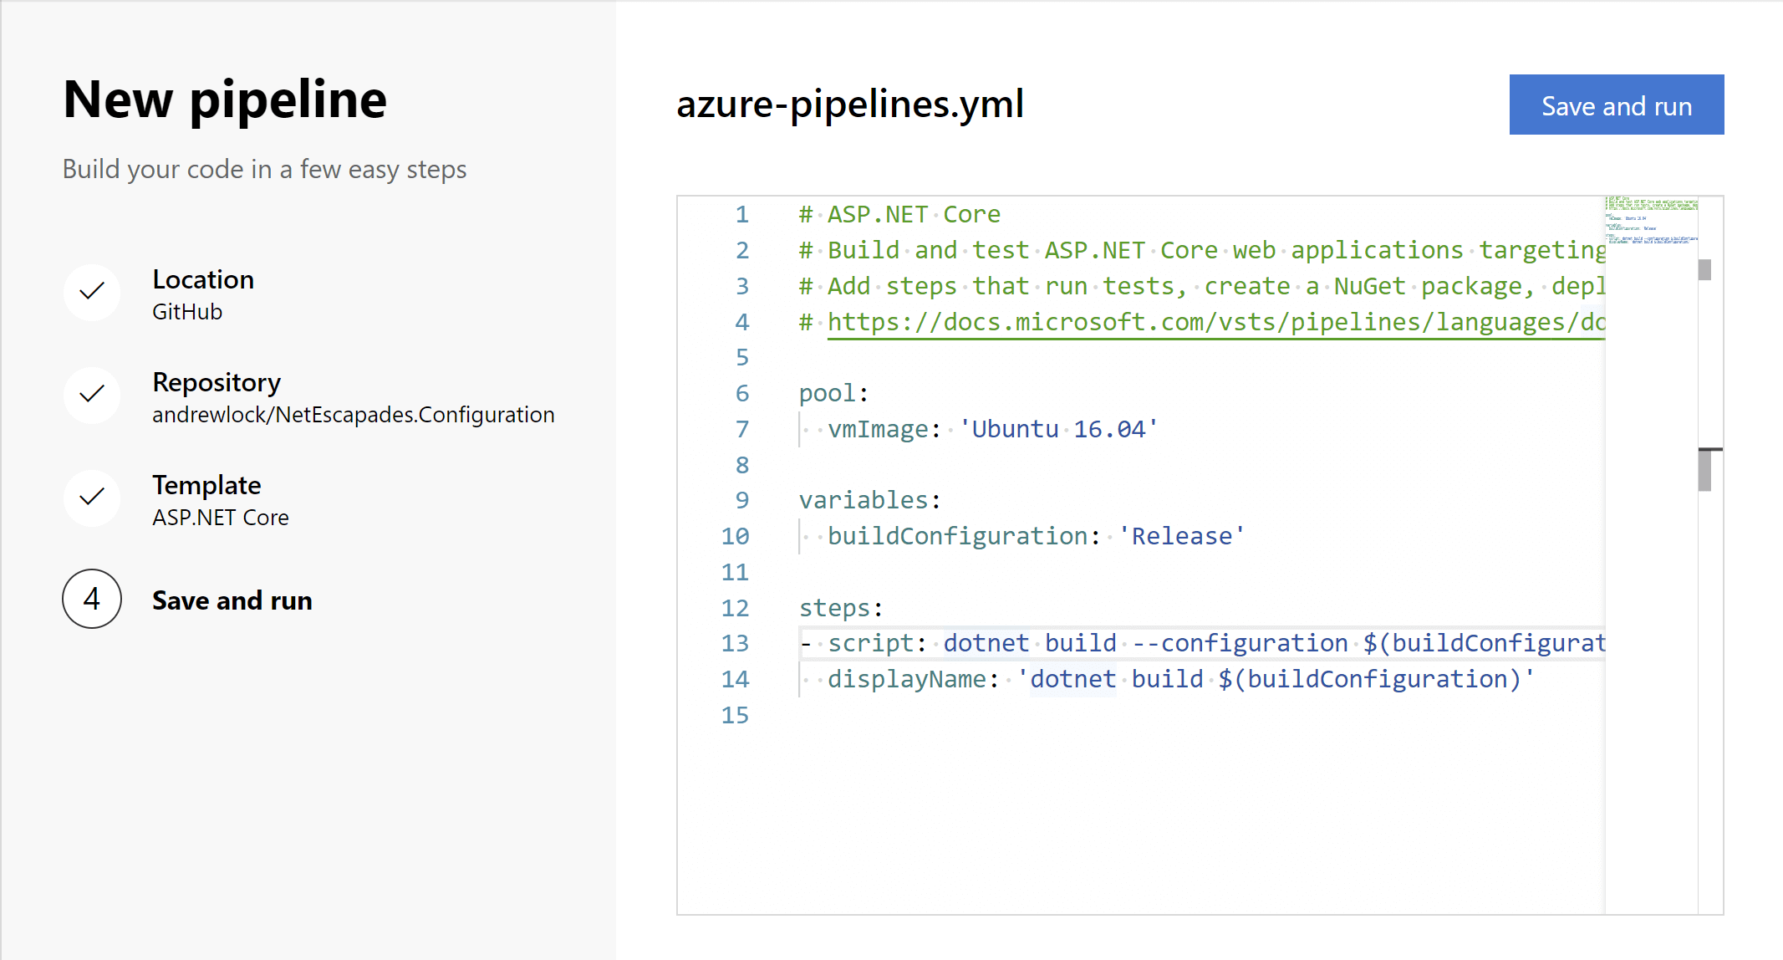Select the Location step checkmark icon

[92, 292]
